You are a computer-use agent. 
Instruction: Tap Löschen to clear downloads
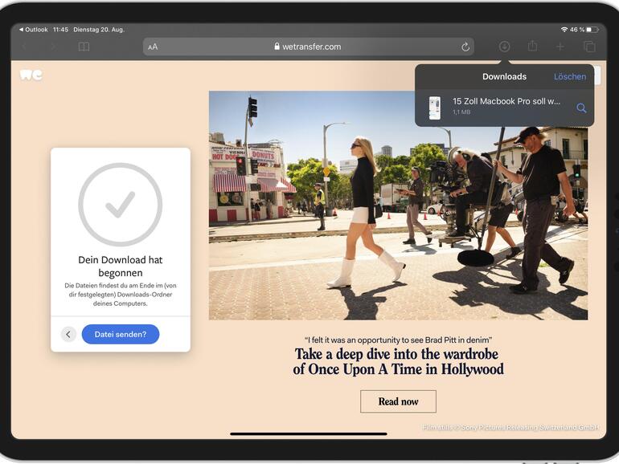point(570,76)
